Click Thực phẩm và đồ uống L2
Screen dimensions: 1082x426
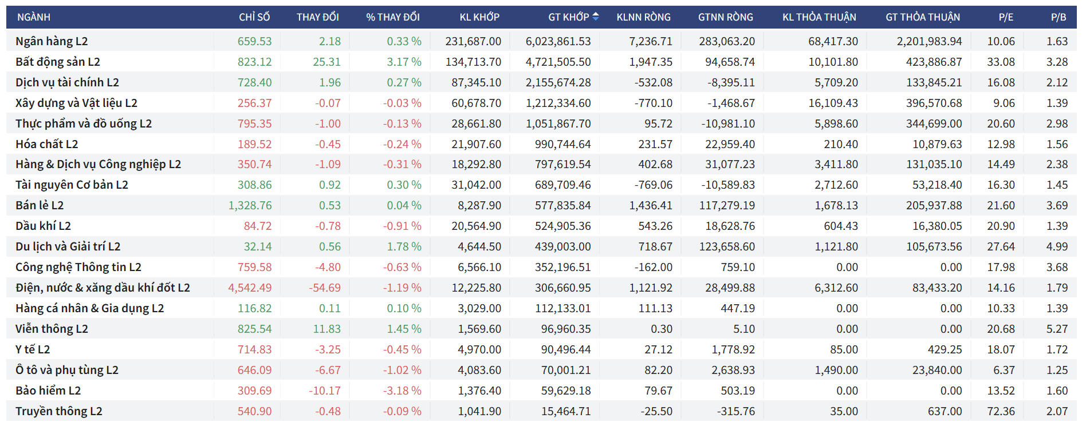[84, 124]
